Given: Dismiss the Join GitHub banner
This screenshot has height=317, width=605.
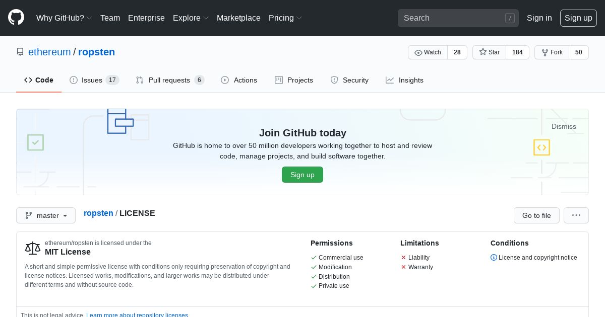Looking at the screenshot, I should 564,126.
